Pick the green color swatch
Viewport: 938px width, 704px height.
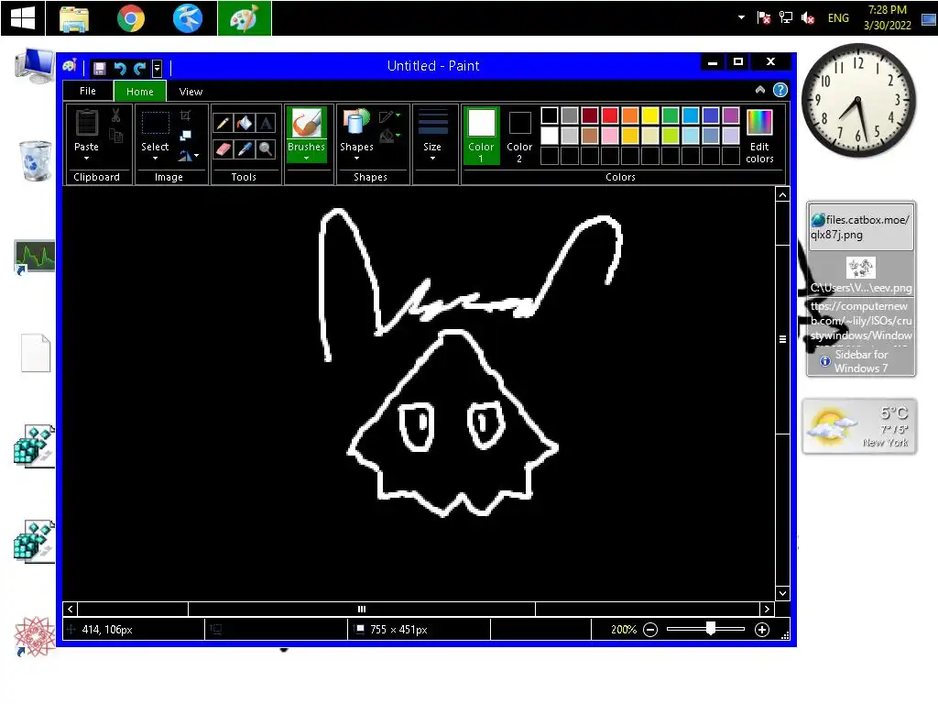point(671,115)
